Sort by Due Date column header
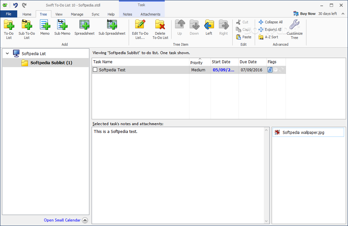Viewport: 348px width, 226px height. click(252, 62)
